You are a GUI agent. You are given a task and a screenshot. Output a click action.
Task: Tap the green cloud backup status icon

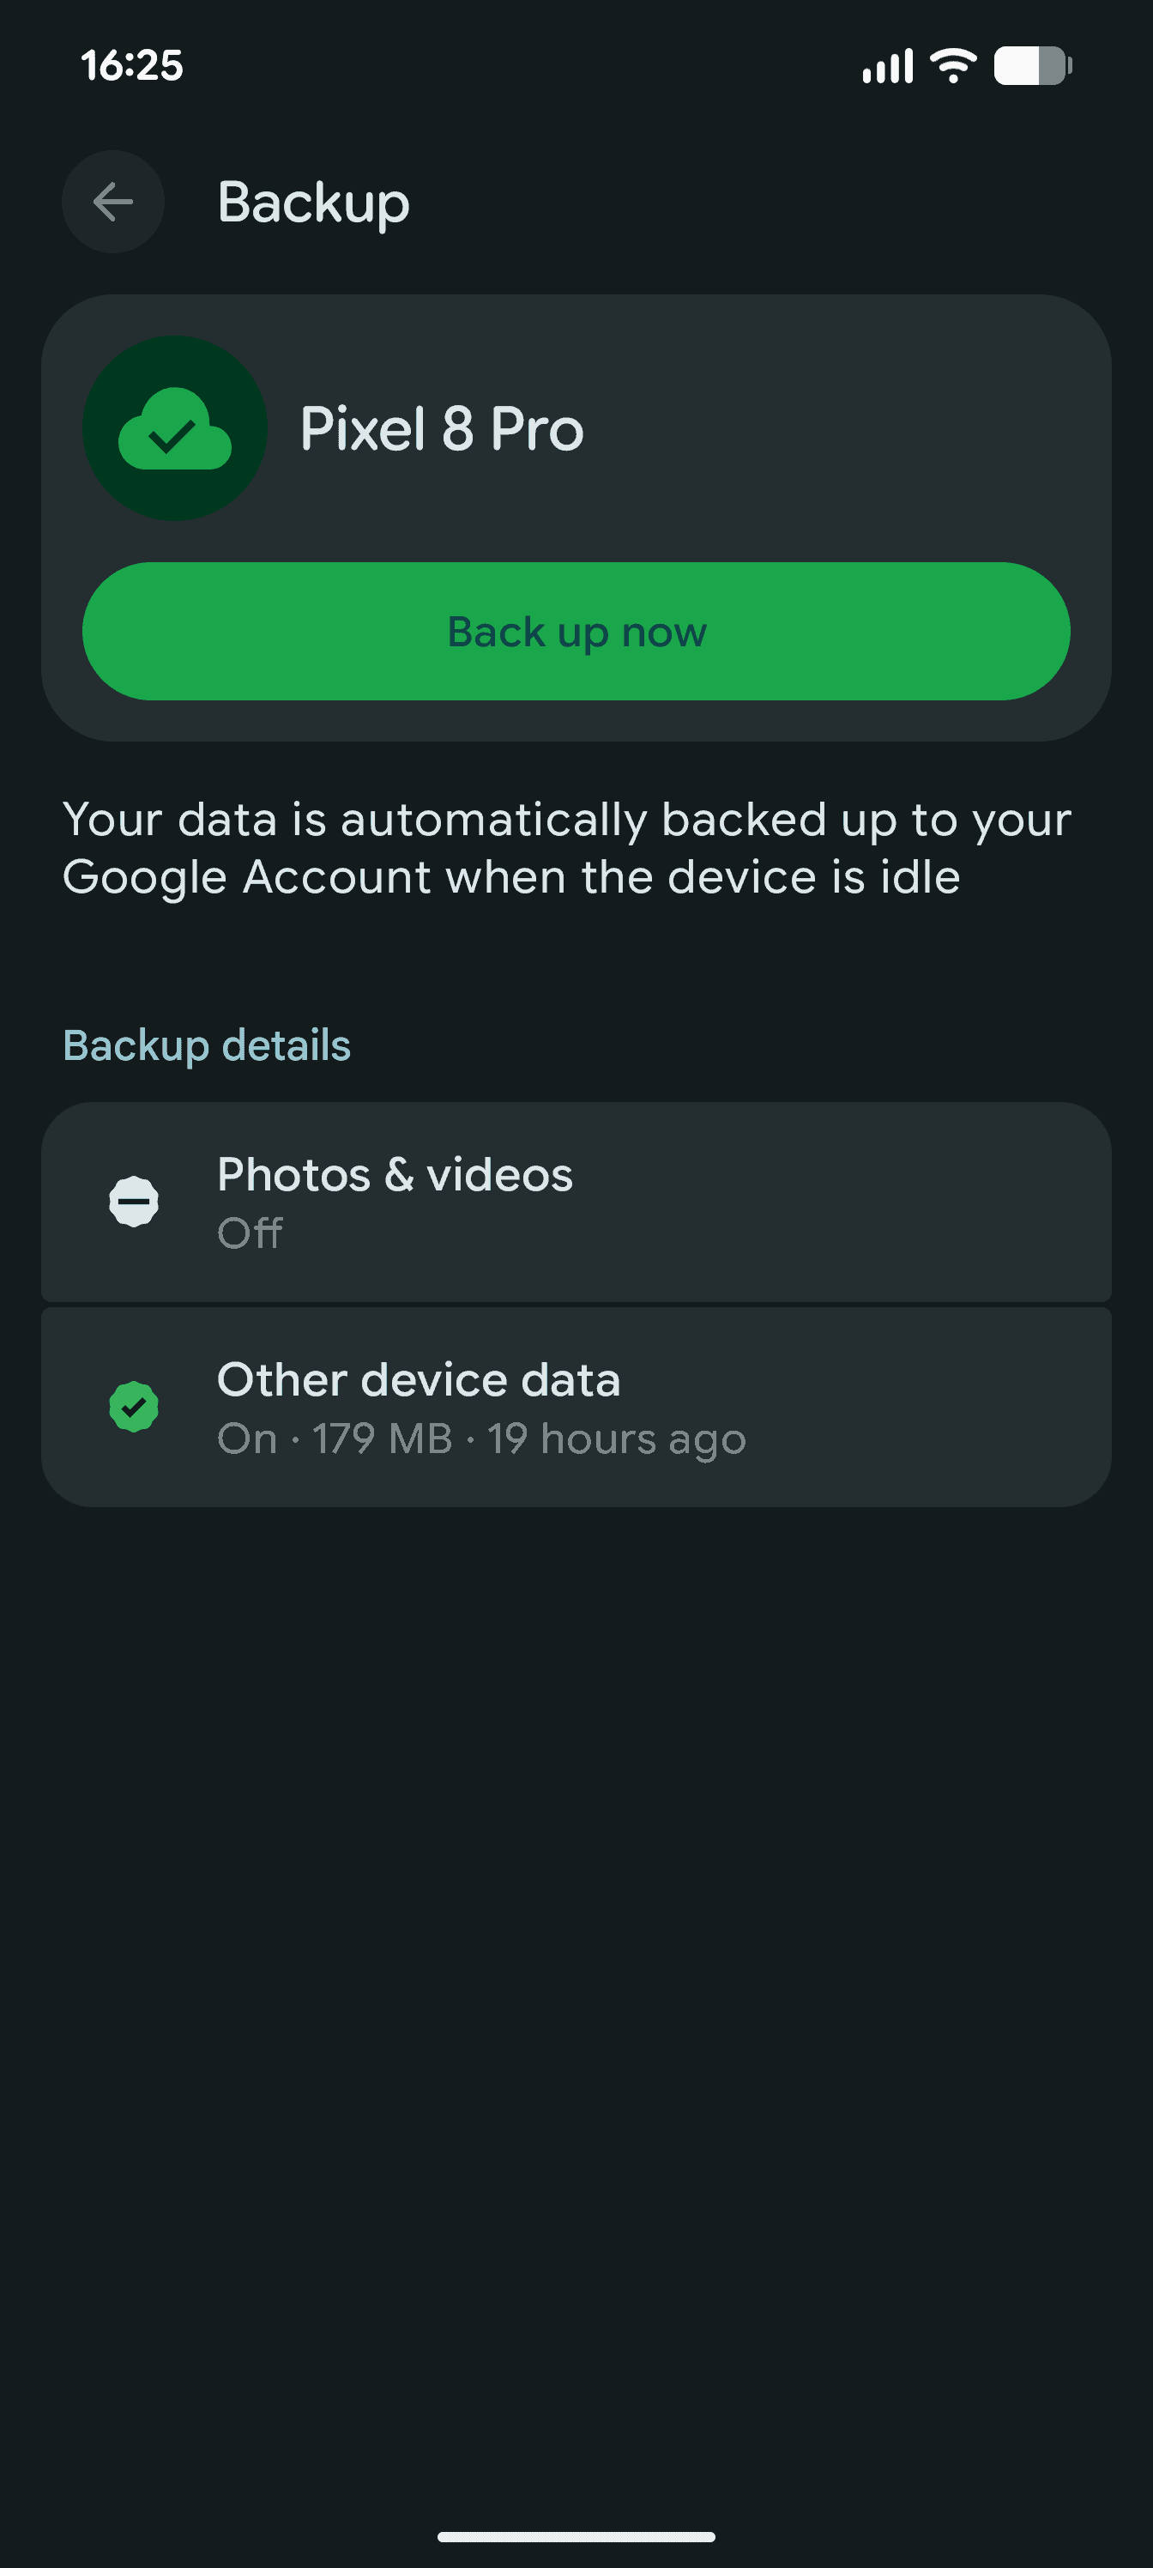point(174,428)
